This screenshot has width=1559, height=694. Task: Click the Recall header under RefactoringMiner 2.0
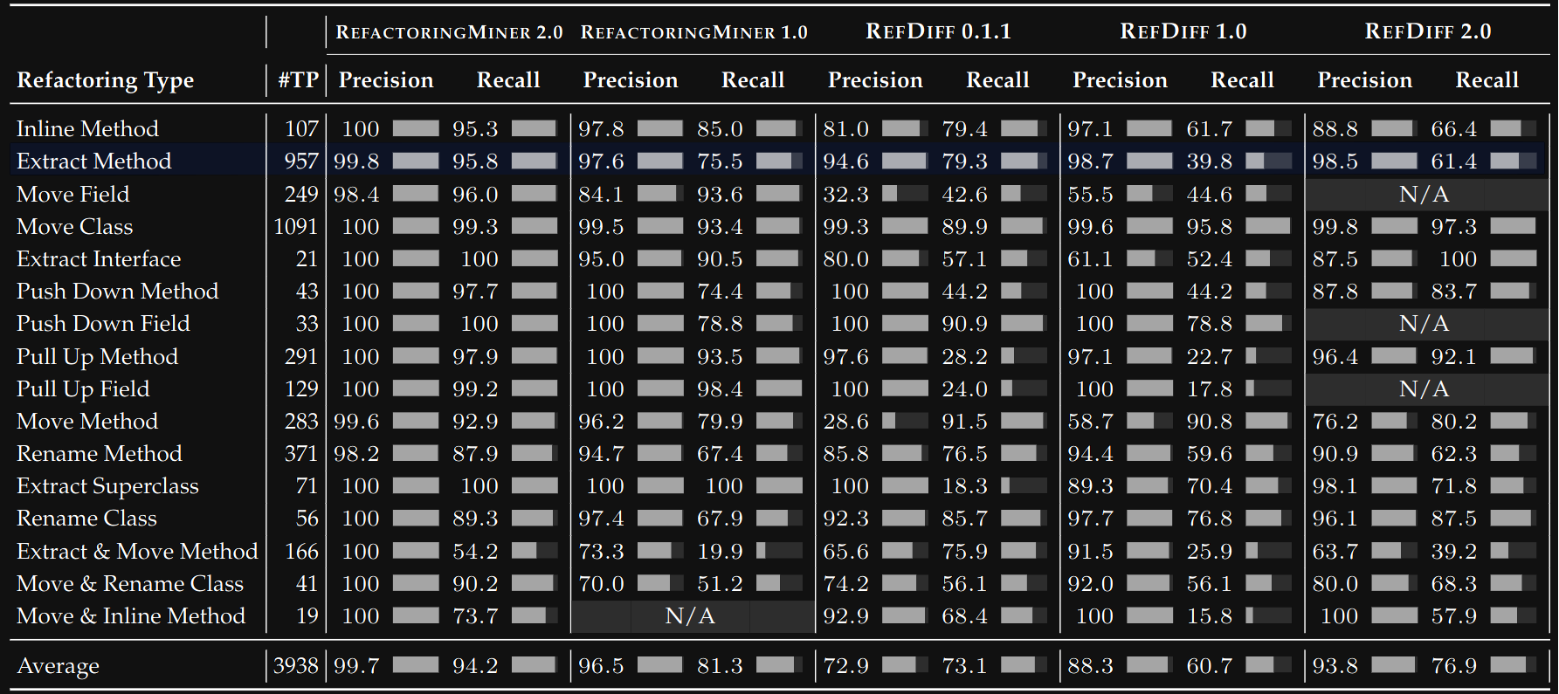coord(508,80)
